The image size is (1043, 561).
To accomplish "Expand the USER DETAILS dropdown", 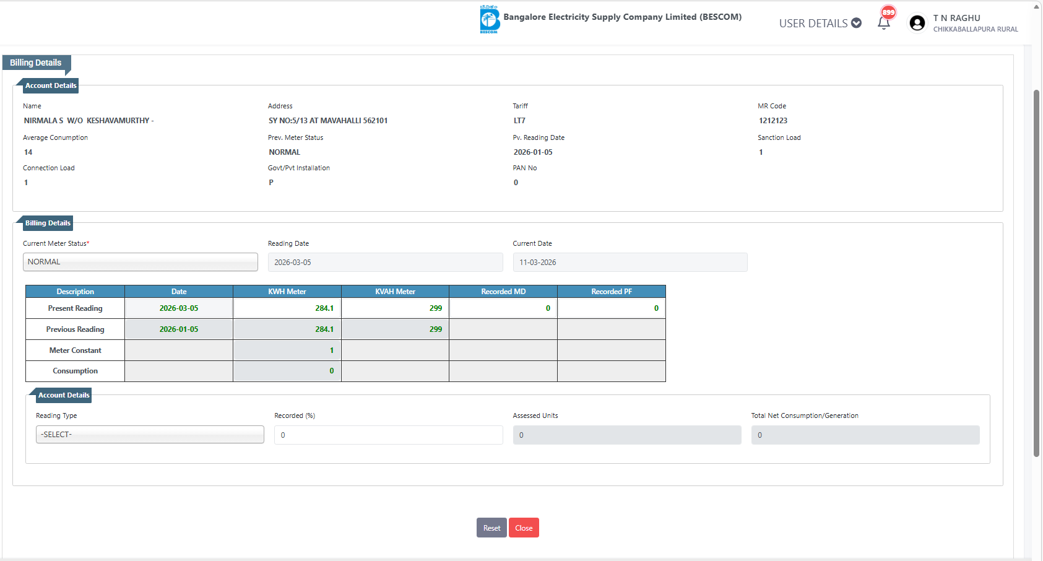I will pyautogui.click(x=820, y=24).
